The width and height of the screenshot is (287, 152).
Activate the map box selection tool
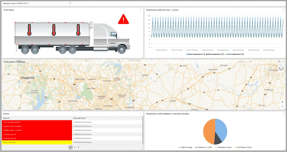point(282,94)
